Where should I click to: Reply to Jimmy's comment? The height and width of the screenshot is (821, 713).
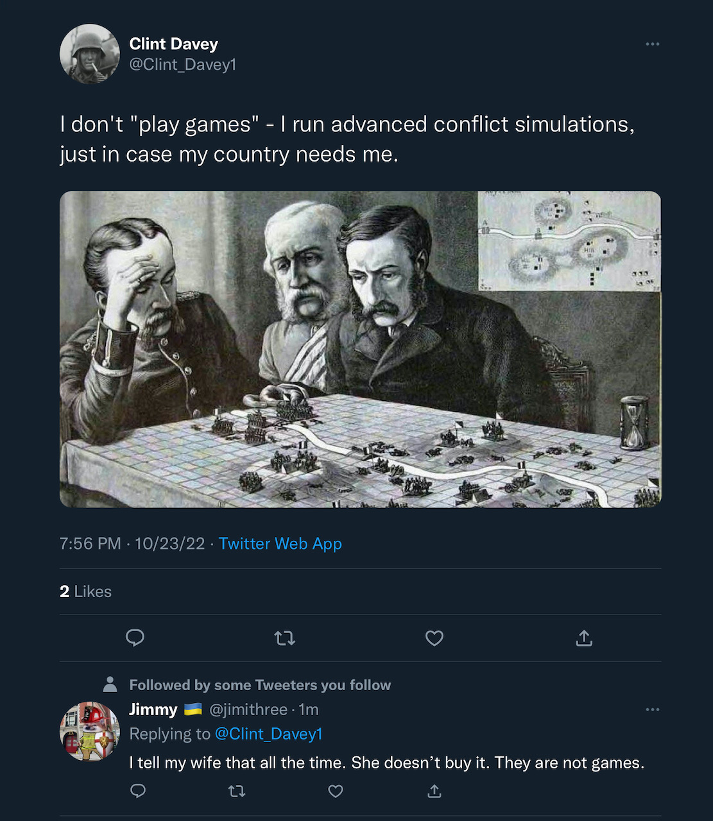[138, 791]
